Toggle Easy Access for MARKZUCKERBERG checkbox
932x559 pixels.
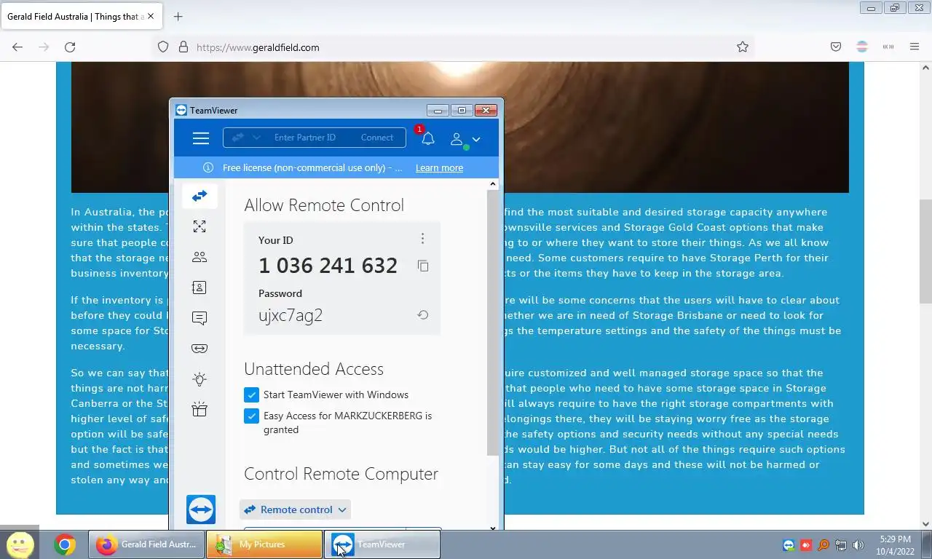[x=251, y=416]
